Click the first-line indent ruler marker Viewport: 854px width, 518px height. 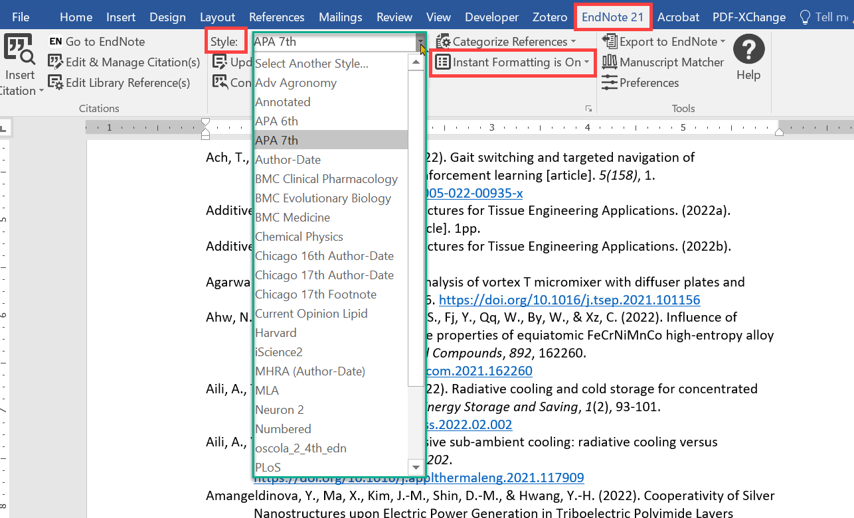click(x=206, y=122)
